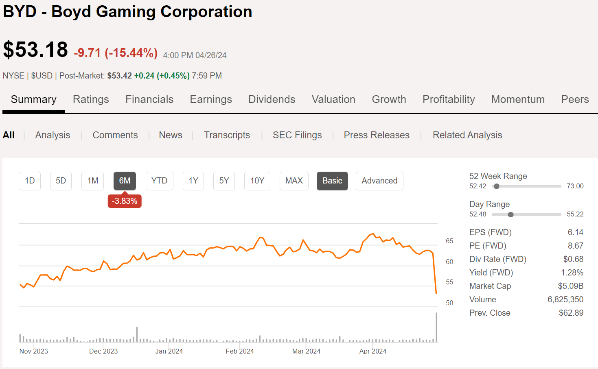Show only News items

170,135
